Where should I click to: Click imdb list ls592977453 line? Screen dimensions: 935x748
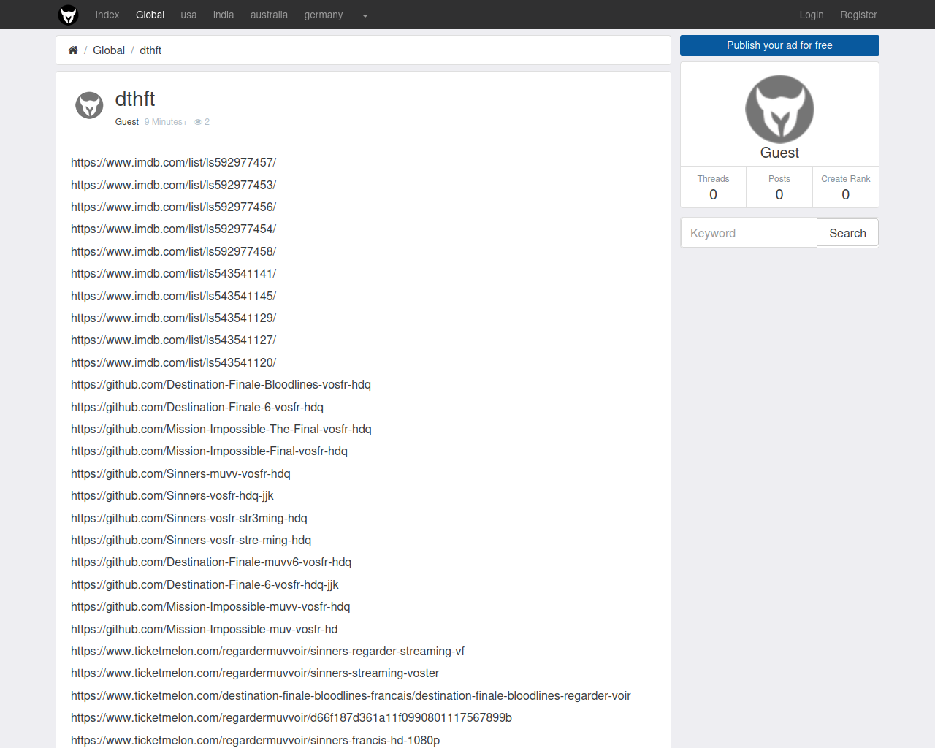[173, 185]
